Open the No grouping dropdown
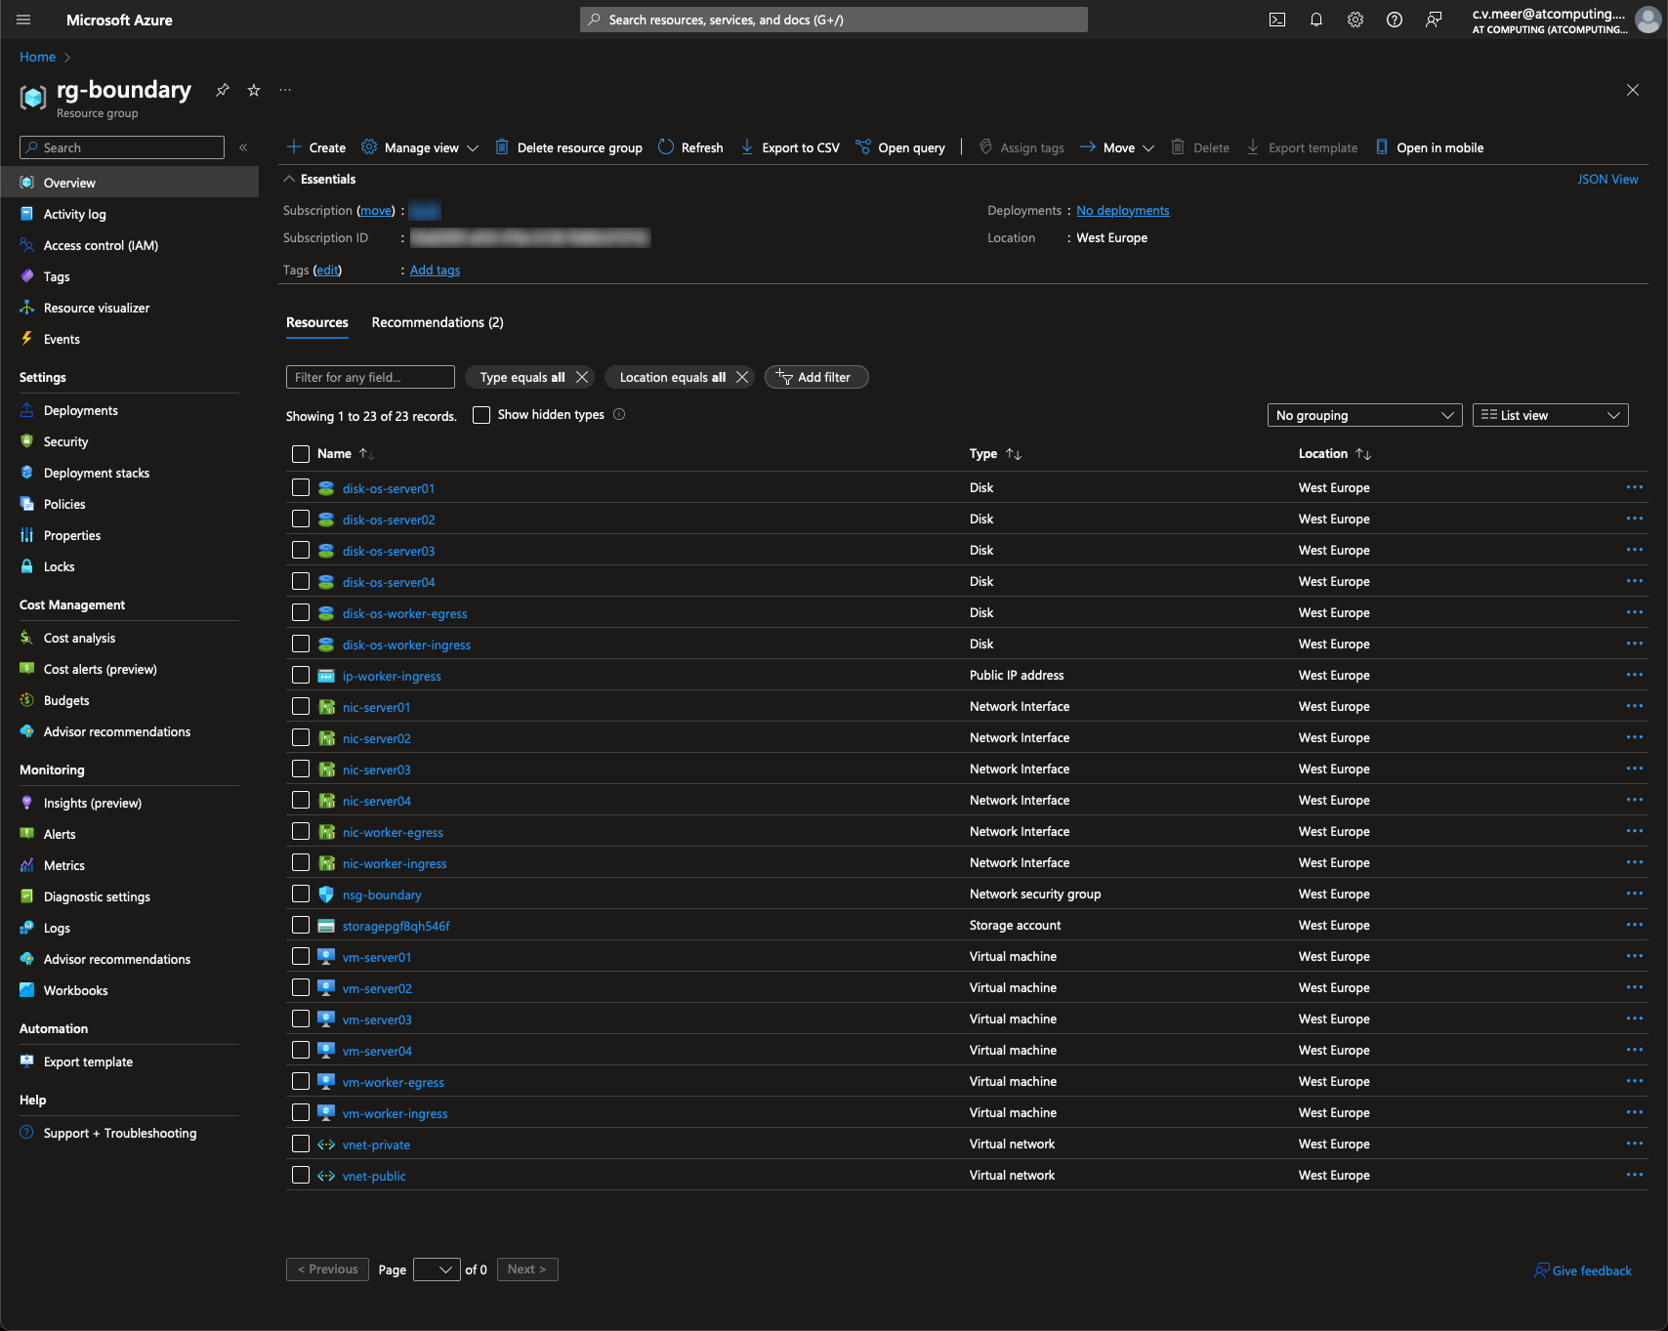1668x1331 pixels. (1363, 415)
